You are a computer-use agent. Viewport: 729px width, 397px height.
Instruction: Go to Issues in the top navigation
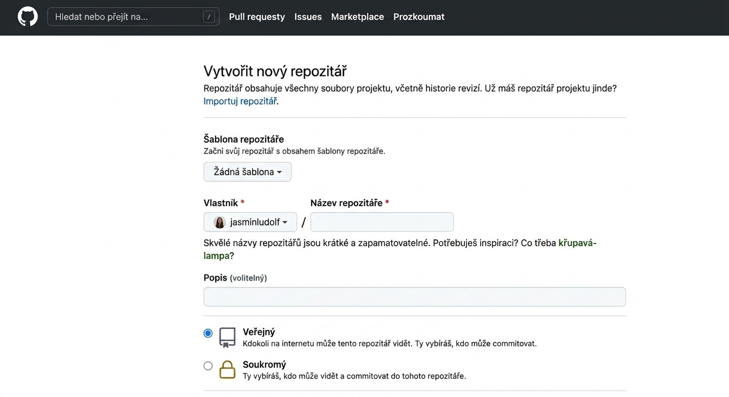click(308, 17)
